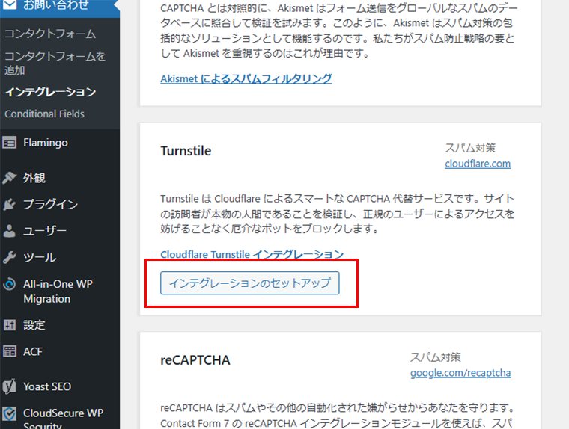The width and height of the screenshot is (569, 429).
Task: Open the コンタクトフォーム submenu item
Action: (x=50, y=34)
